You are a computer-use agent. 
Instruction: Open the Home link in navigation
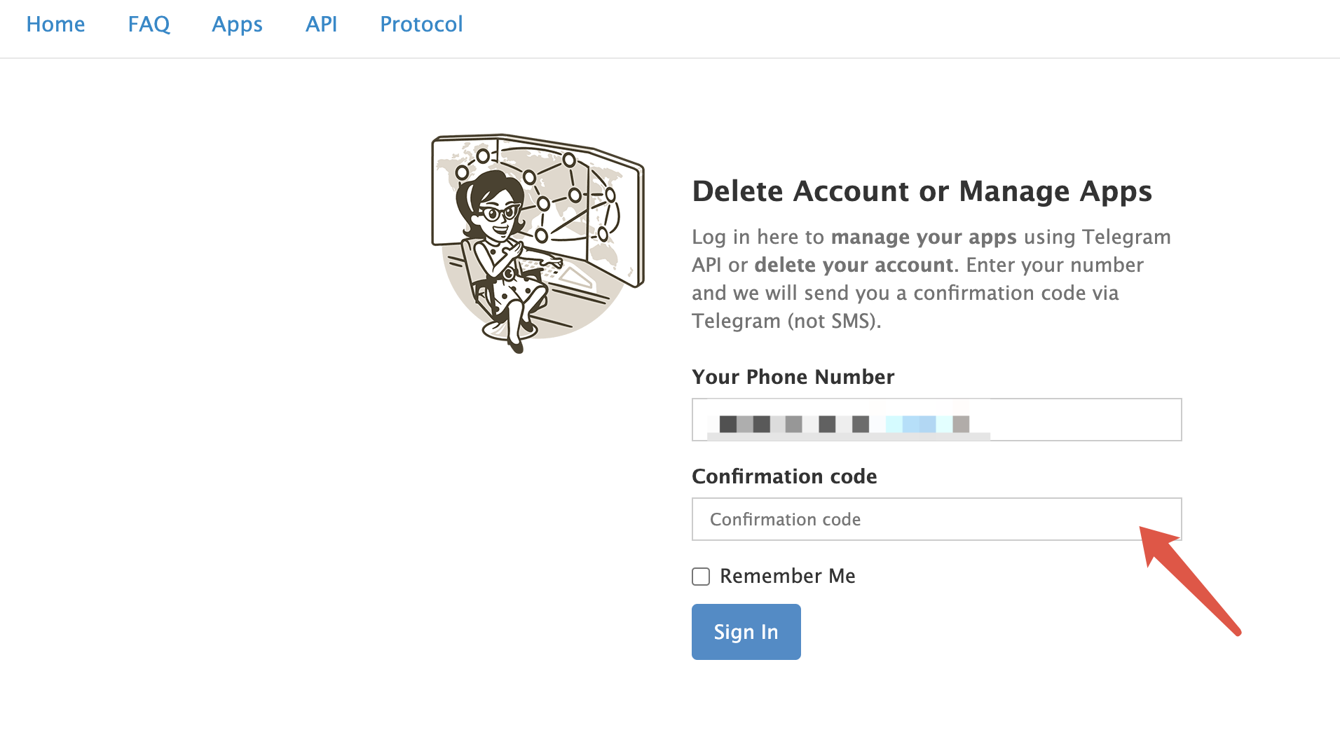(55, 25)
